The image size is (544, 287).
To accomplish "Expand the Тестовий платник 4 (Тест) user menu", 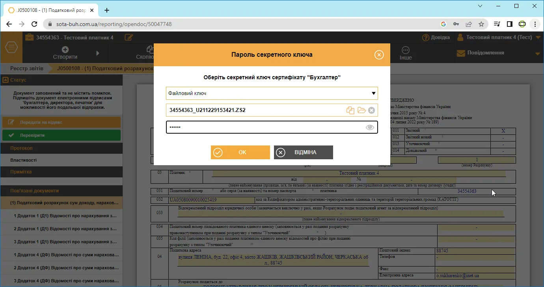I will [499, 37].
